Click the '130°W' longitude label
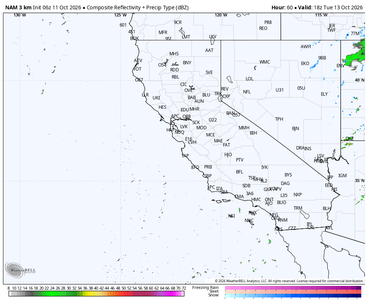The height and width of the screenshot is (302, 368). (x=20, y=15)
